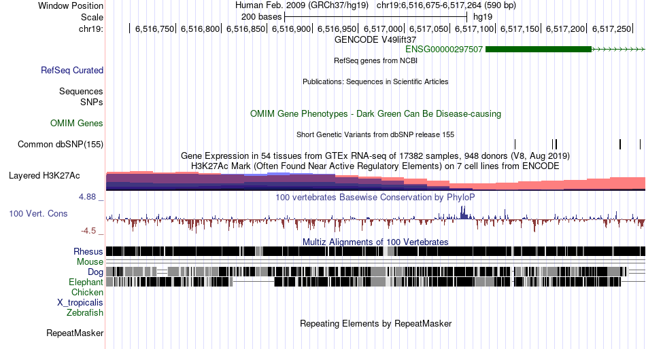This screenshot has height=349, width=646.
Task: Click the Dog alignment bar
Action: pyautogui.click(x=375, y=272)
